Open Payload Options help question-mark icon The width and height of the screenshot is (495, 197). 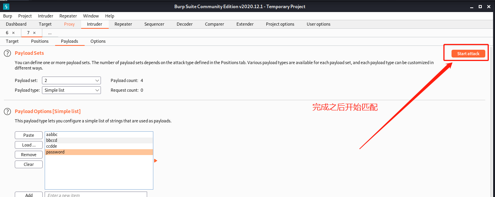7,112
